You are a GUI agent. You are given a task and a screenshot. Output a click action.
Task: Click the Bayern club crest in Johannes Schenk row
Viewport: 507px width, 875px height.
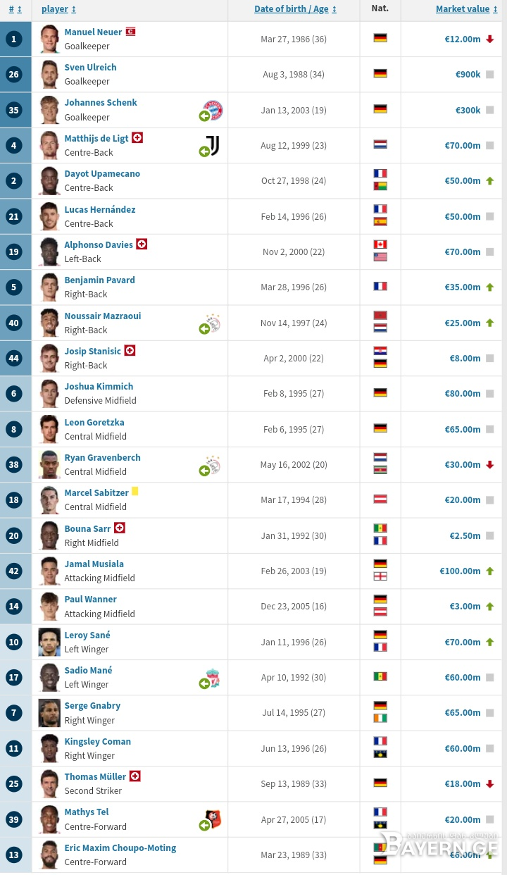click(x=213, y=110)
